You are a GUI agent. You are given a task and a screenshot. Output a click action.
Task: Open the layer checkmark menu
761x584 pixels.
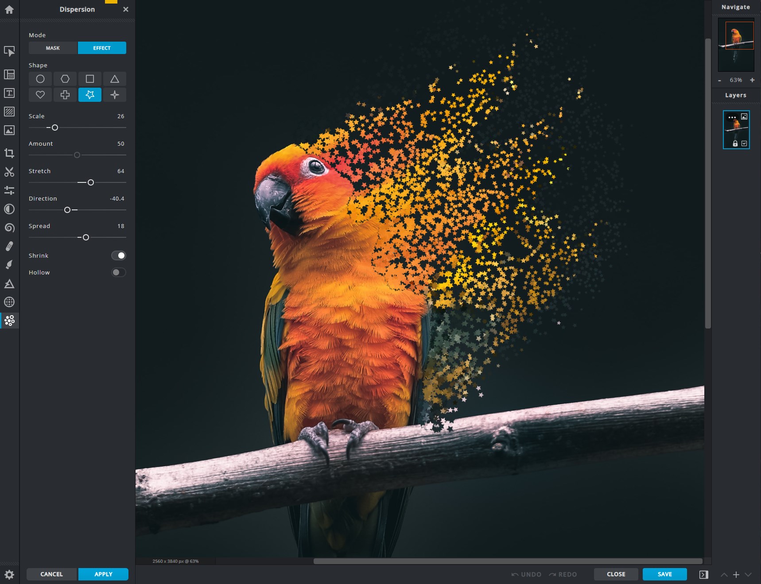[744, 143]
